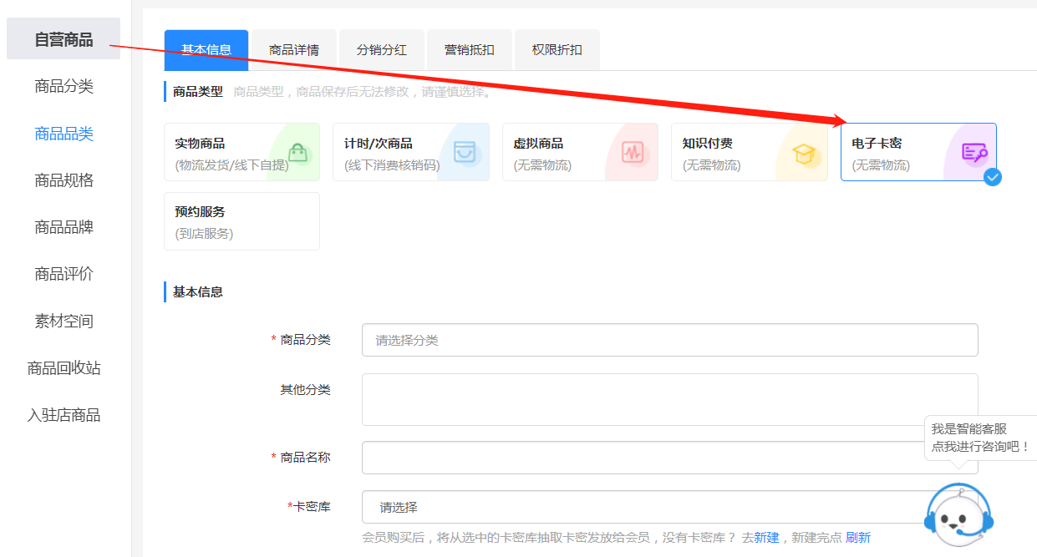Open 商品回收站 in the sidebar
1037x557 pixels.
point(64,367)
